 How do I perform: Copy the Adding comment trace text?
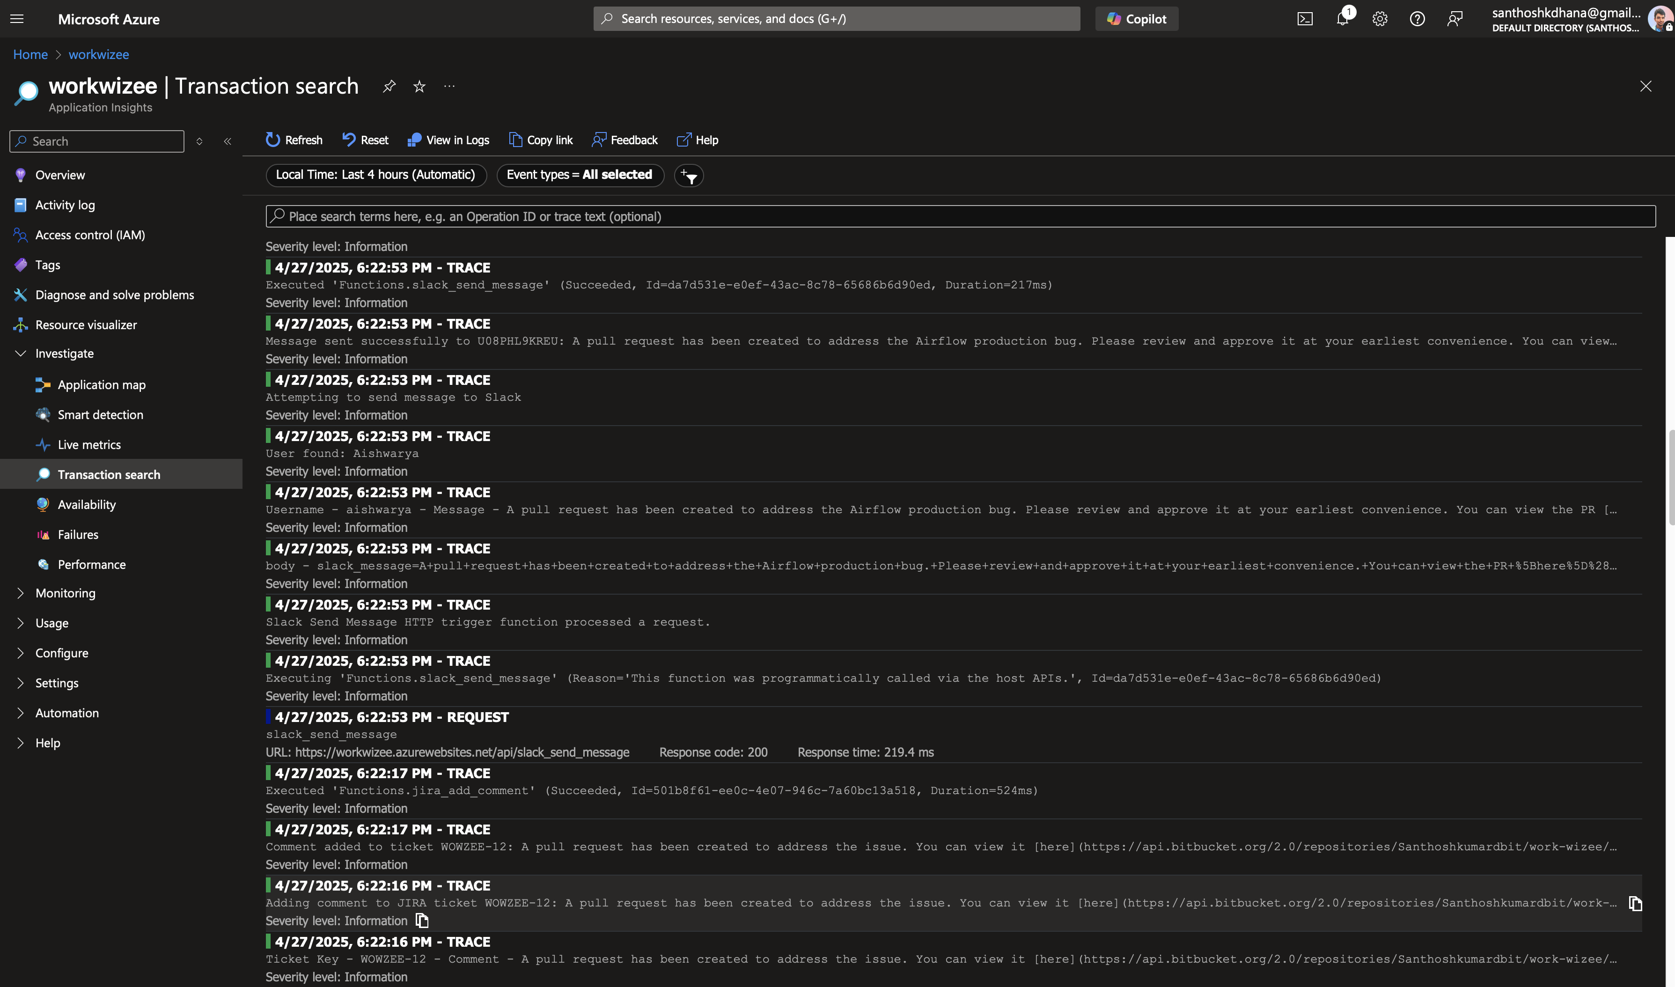(1635, 903)
